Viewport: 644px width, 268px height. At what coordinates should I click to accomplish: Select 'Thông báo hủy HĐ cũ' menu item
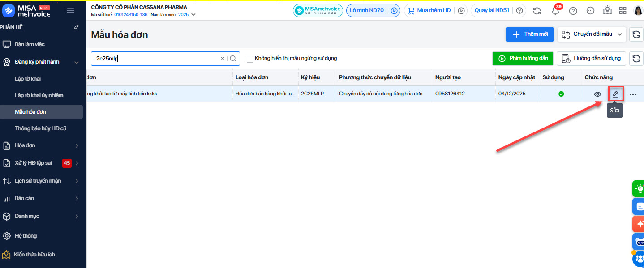pyautogui.click(x=40, y=128)
